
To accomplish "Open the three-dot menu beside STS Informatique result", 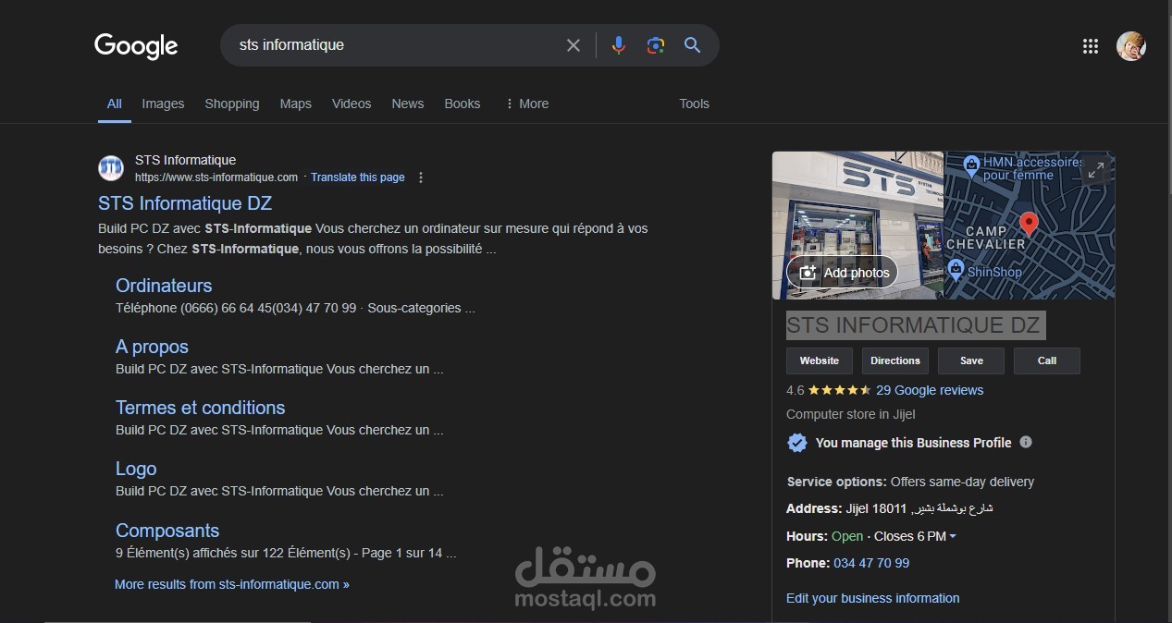I will click(421, 177).
